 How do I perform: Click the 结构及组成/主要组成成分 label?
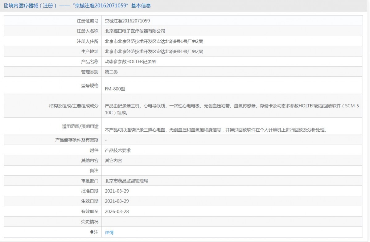(x=74, y=106)
